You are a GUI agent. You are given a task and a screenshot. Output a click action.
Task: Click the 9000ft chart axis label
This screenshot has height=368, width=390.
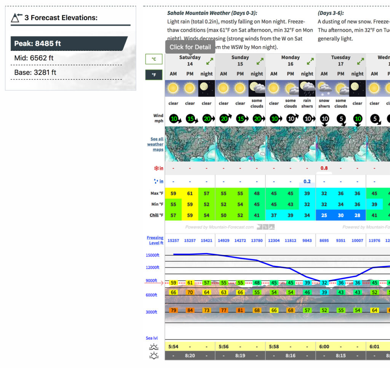(x=151, y=281)
